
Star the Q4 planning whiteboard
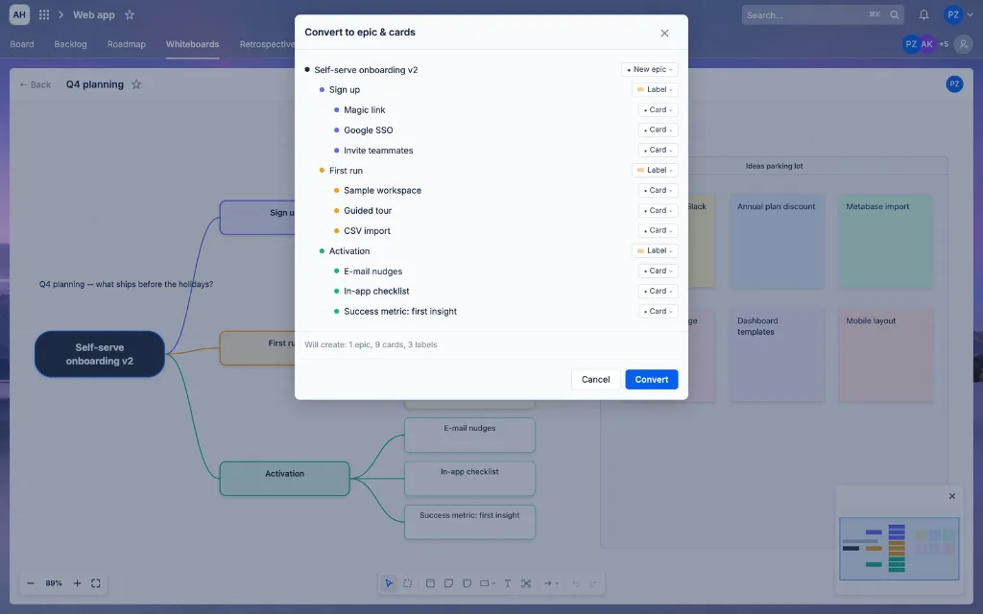pyautogui.click(x=136, y=84)
